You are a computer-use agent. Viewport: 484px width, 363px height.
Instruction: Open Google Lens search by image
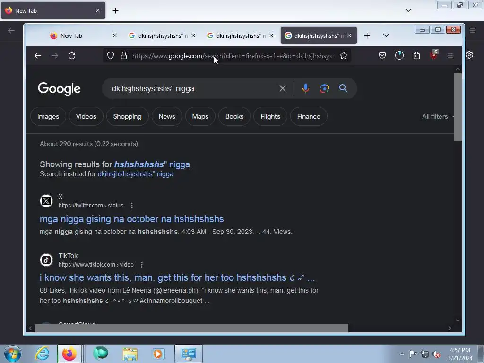(324, 88)
